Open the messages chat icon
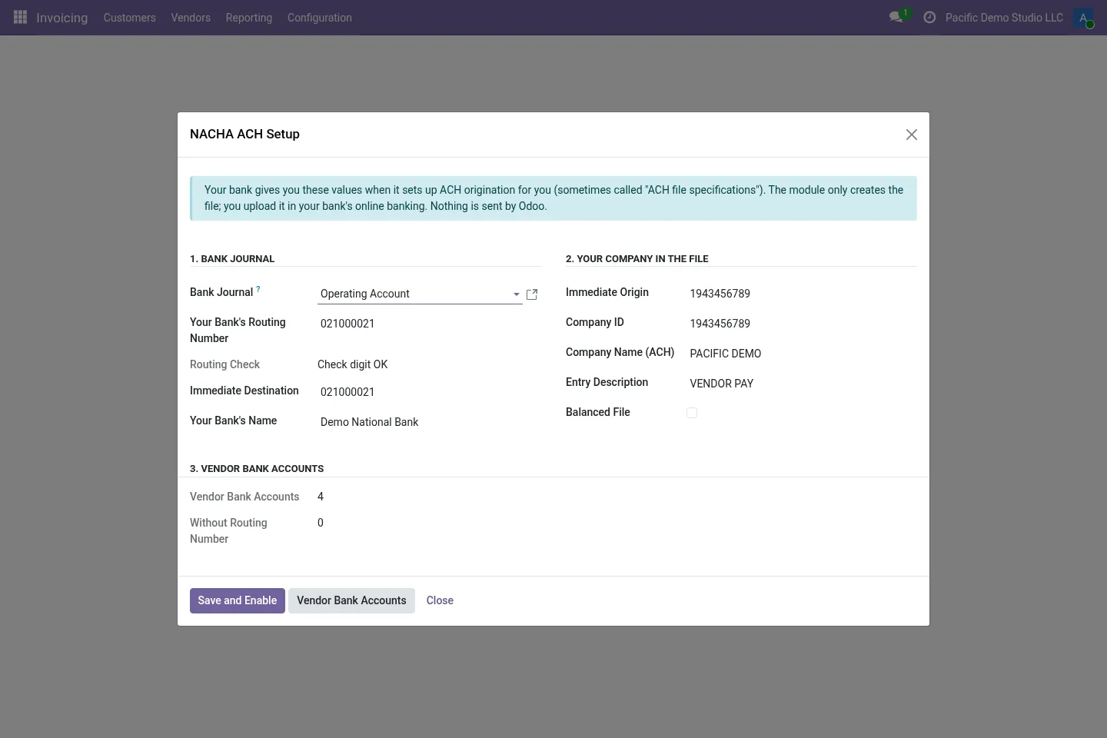 pos(896,17)
